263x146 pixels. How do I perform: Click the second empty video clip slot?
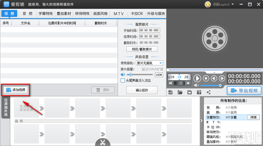[x=57, y=108]
